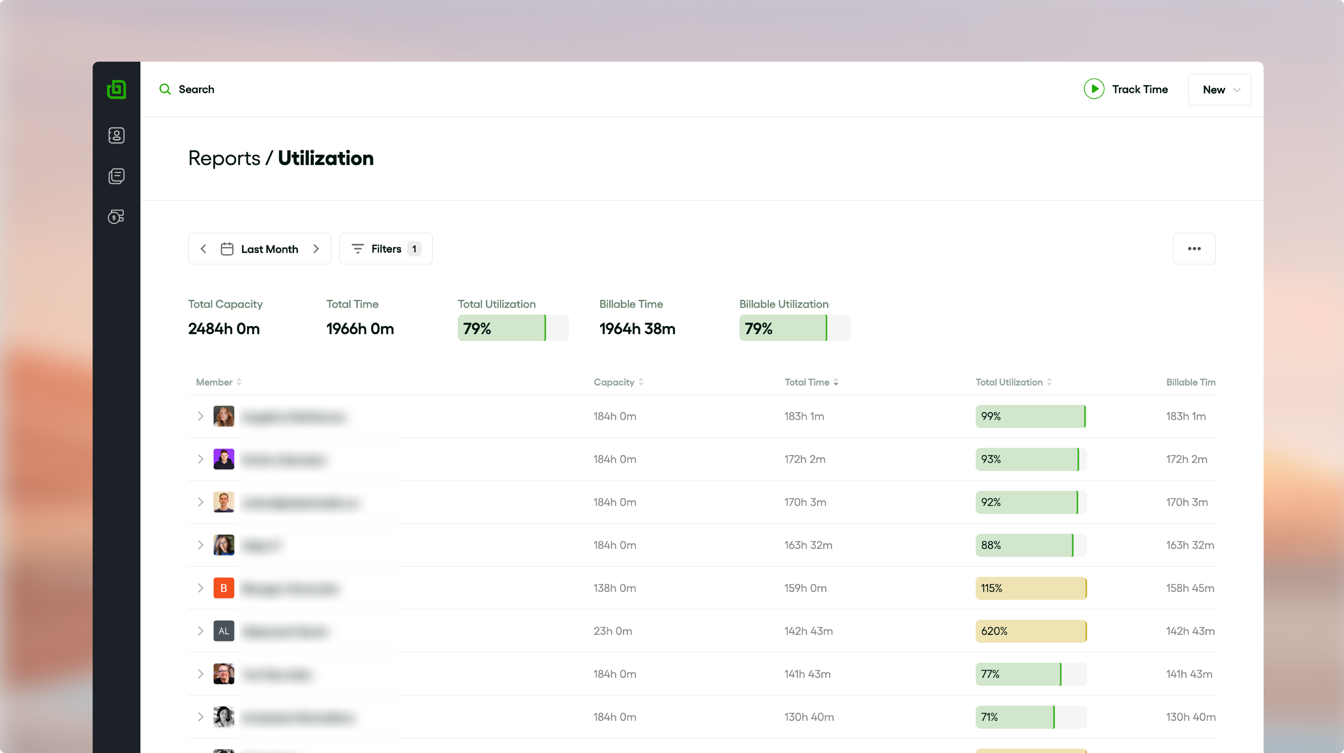
Task: Open the billing money sidebar icon
Action: [x=116, y=217]
